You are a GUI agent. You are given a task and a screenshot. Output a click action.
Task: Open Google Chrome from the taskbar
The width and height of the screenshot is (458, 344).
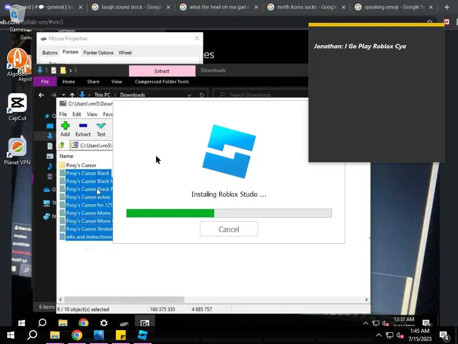point(77,335)
